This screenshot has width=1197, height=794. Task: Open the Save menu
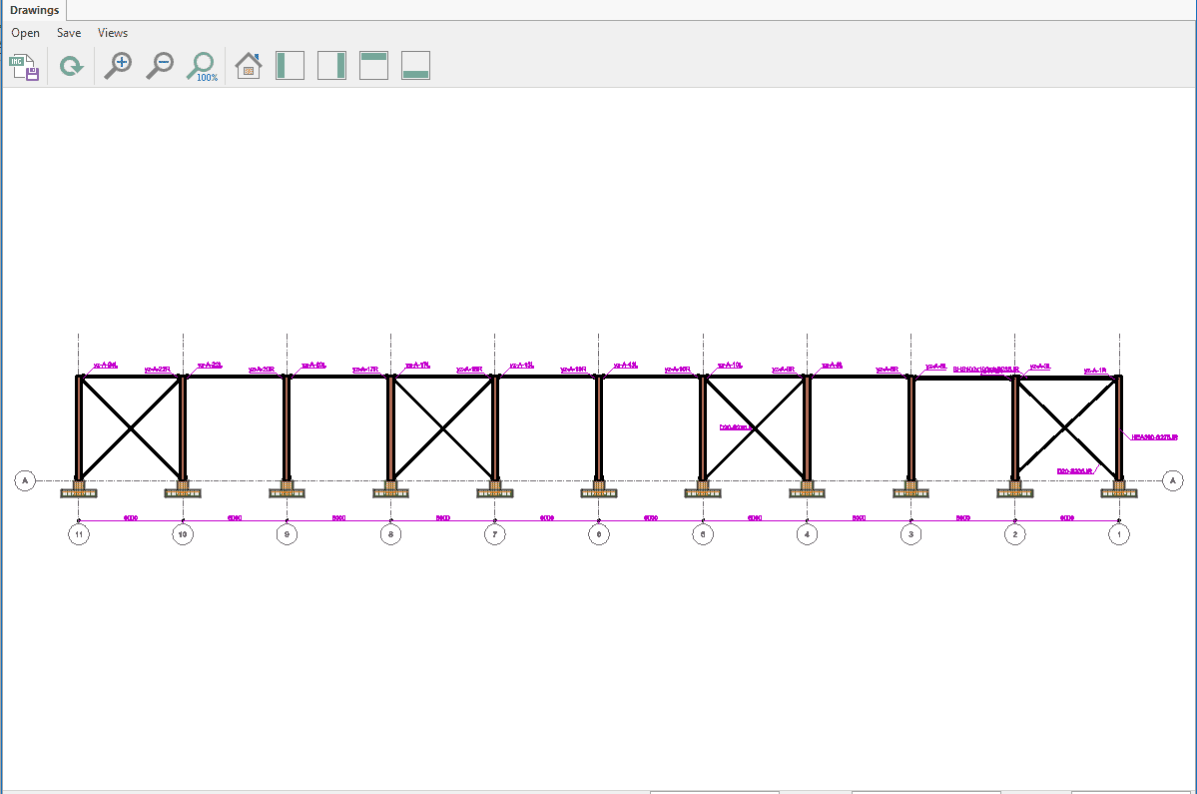pyautogui.click(x=69, y=33)
